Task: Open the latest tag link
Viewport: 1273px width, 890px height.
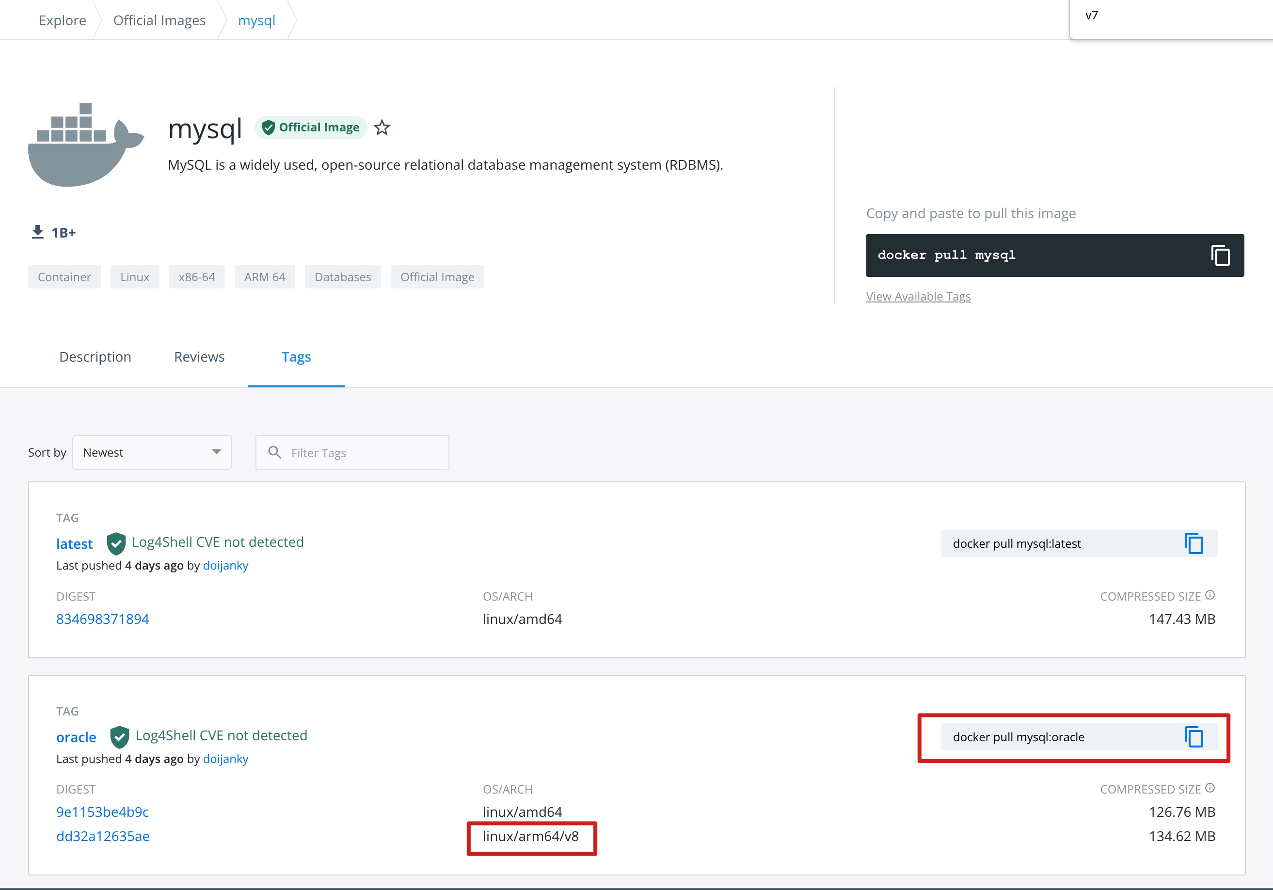Action: (74, 543)
